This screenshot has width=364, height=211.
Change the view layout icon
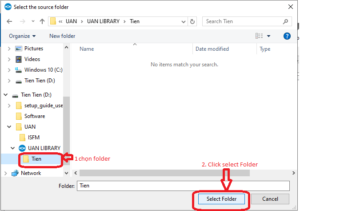pos(259,36)
